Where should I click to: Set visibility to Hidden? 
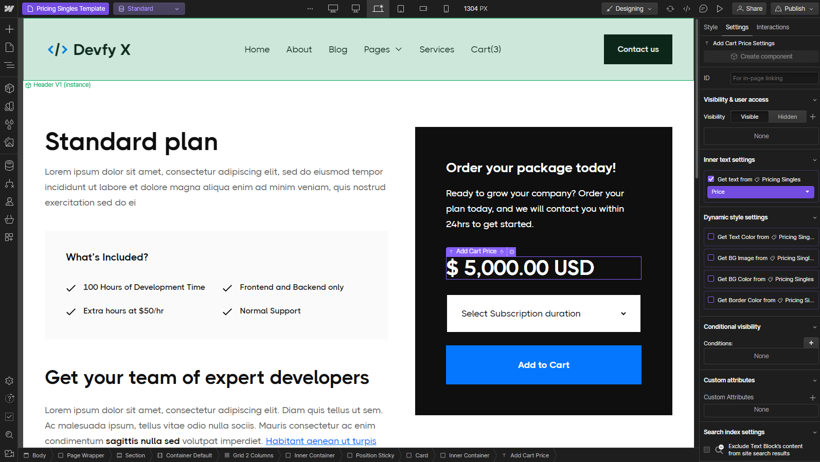pyautogui.click(x=787, y=117)
